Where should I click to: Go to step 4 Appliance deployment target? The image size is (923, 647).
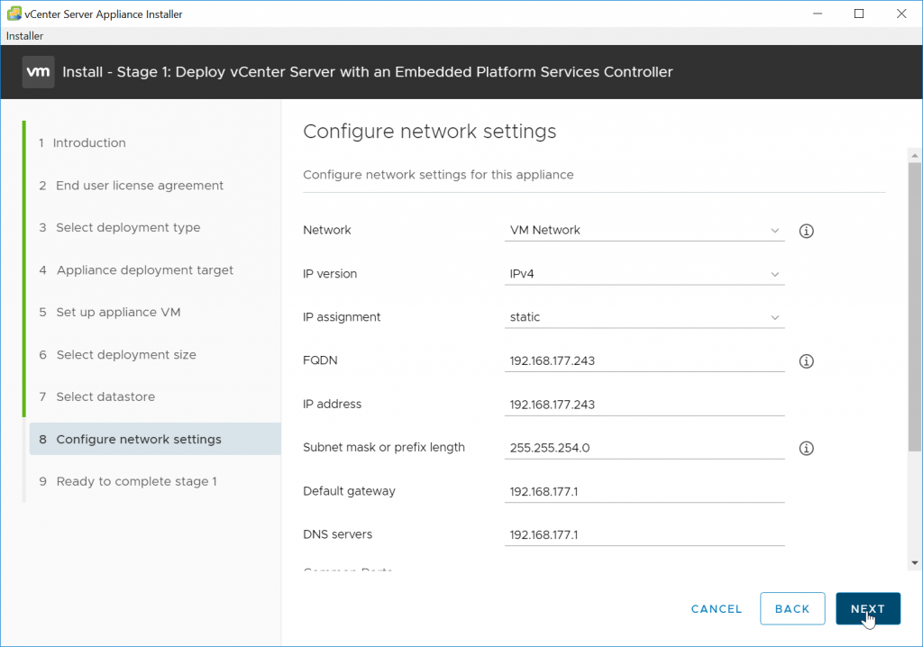(136, 269)
